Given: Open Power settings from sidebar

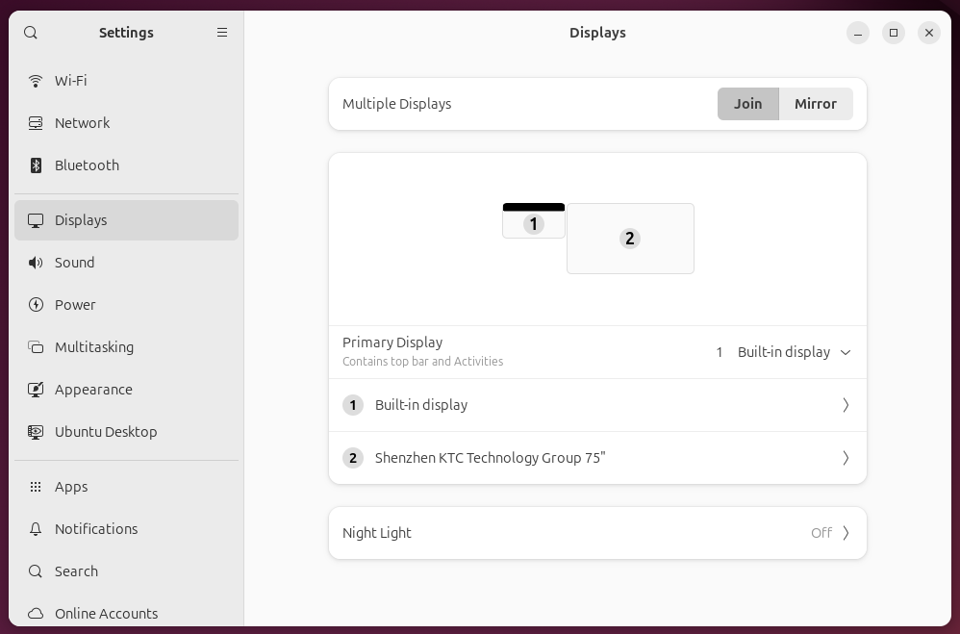Looking at the screenshot, I should tap(36, 305).
